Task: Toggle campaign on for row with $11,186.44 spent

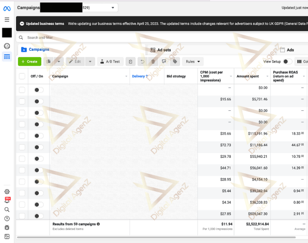Action: point(38,147)
